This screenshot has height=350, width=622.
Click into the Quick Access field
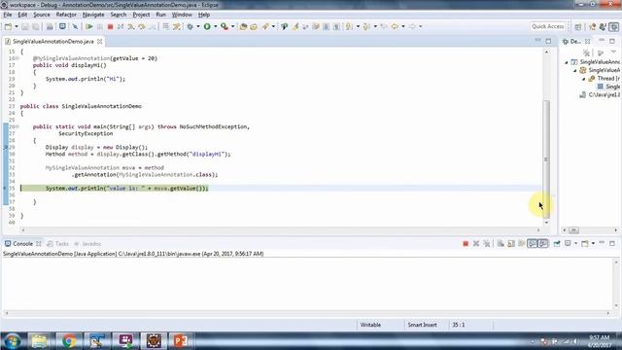pos(547,26)
